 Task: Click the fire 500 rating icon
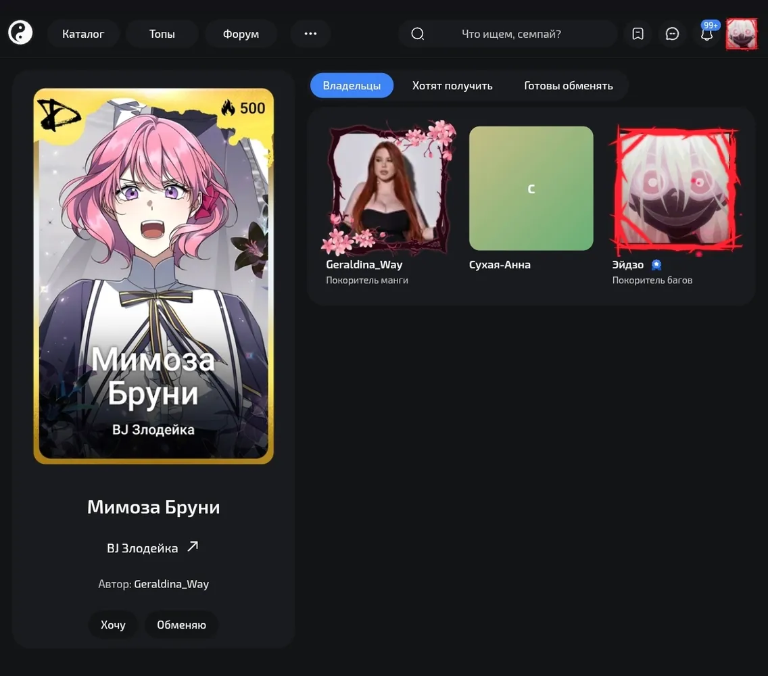(x=228, y=107)
